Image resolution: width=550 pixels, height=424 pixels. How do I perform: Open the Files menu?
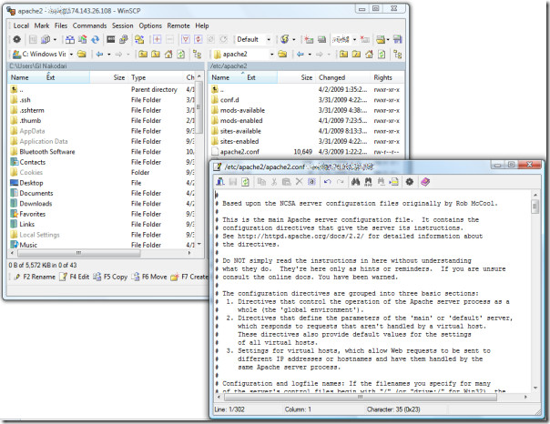coord(61,25)
